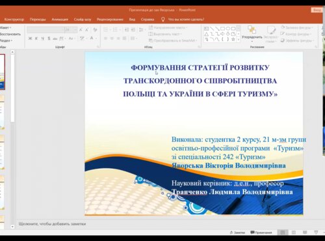Open the Анимация tab

60,20
